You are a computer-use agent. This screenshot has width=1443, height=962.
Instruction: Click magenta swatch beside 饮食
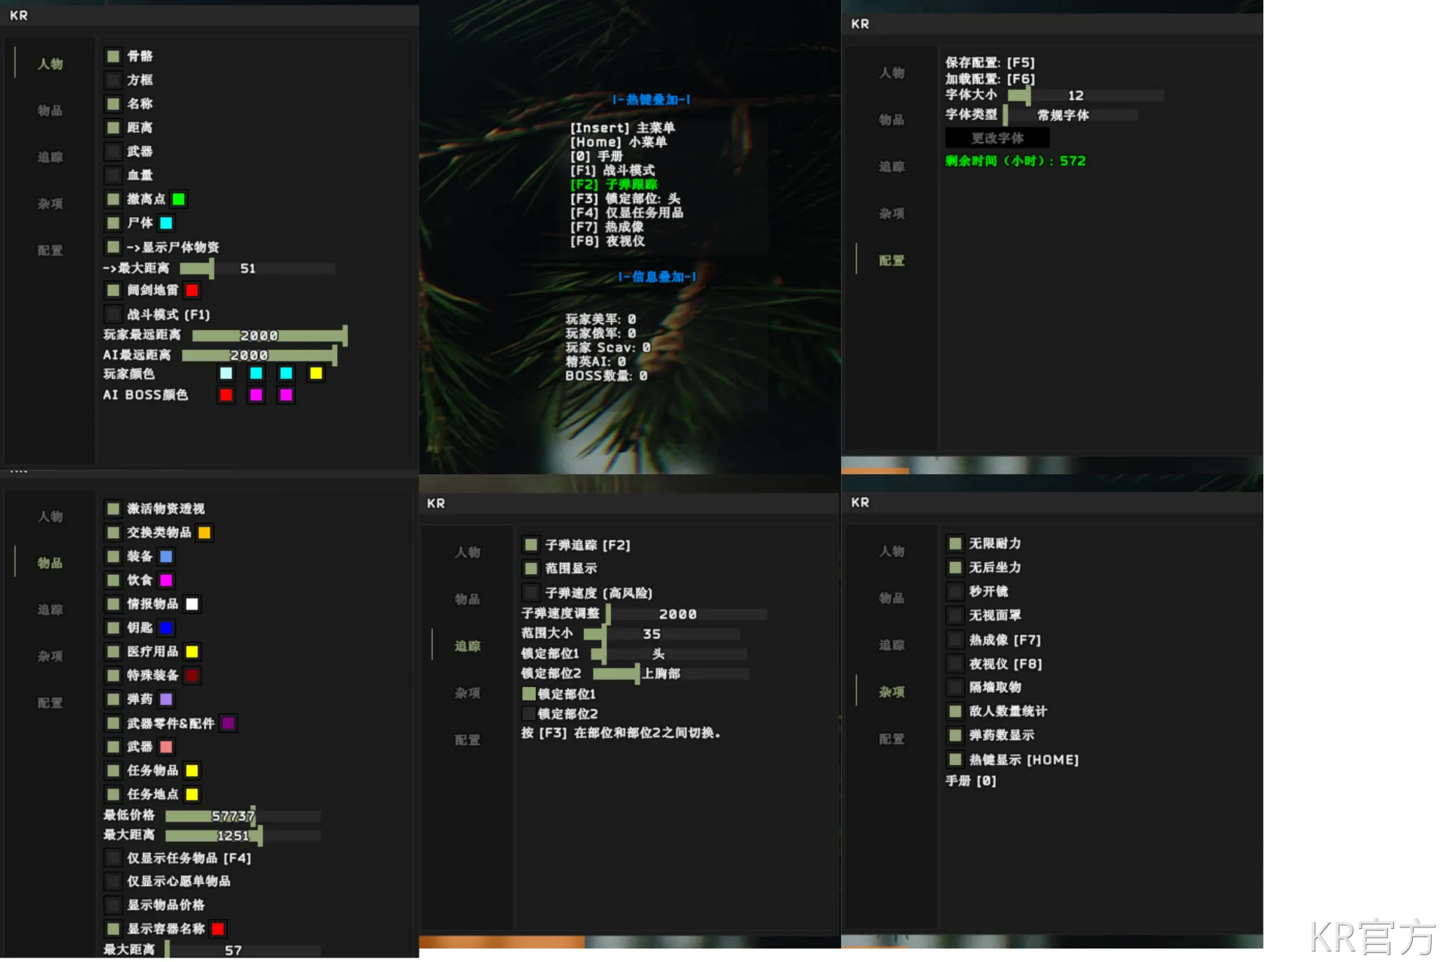click(166, 580)
